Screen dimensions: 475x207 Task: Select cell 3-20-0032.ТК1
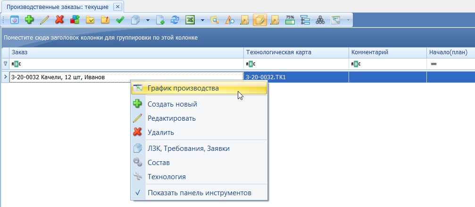[x=296, y=77]
